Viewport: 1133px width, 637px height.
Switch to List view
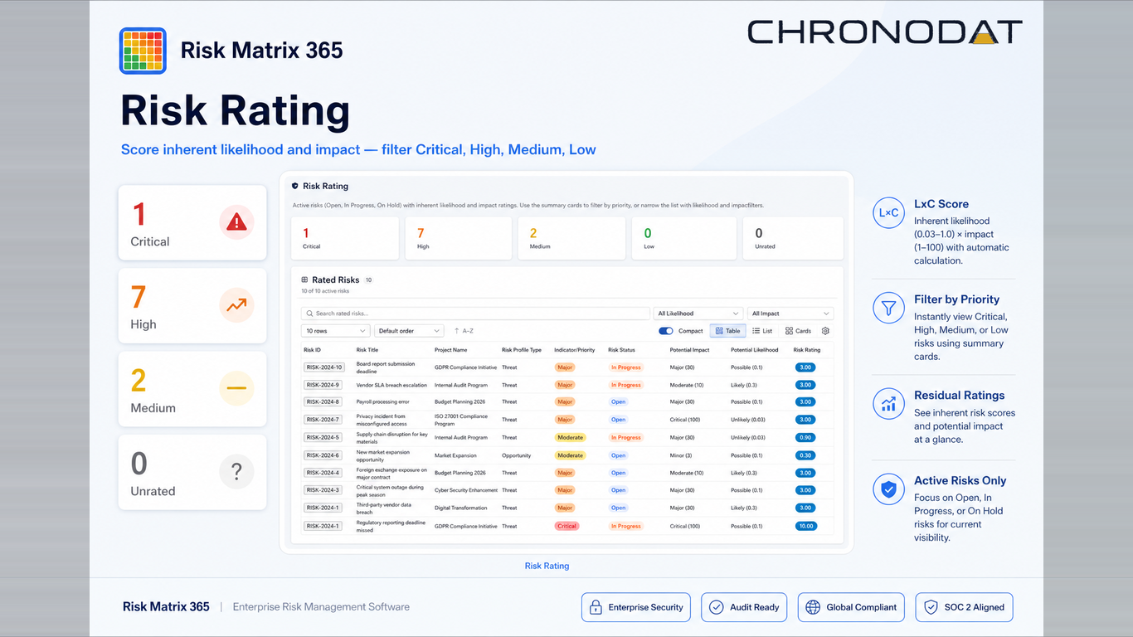tap(762, 331)
